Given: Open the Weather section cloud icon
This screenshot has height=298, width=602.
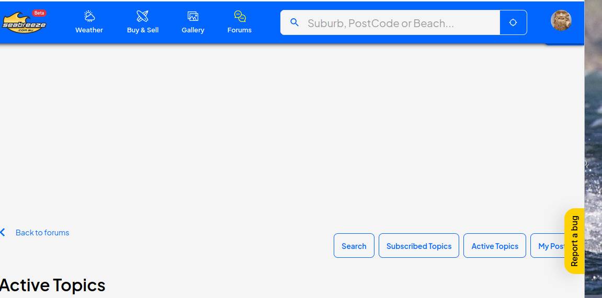Looking at the screenshot, I should tap(89, 16).
